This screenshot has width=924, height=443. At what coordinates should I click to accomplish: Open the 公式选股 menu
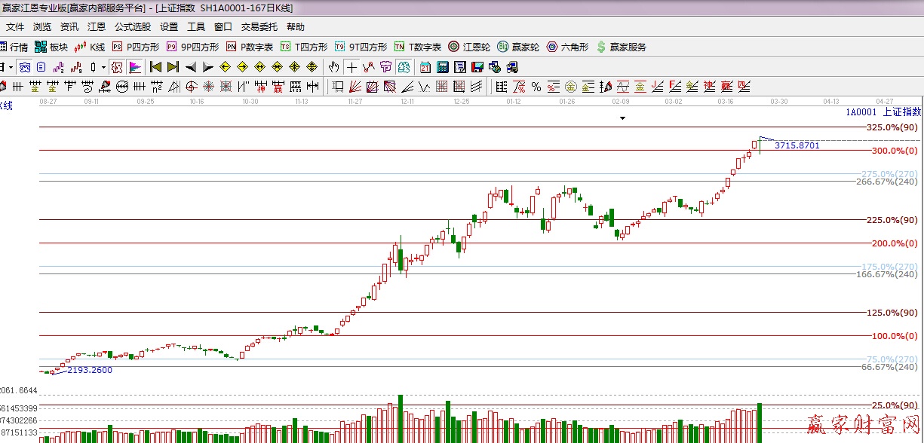132,27
